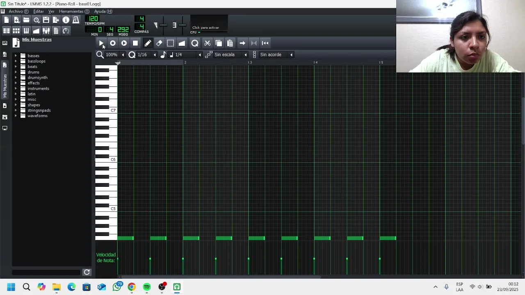Viewport: 525px width, 295px height.
Task: Open the Sin acorde dropdown
Action: pos(276,54)
